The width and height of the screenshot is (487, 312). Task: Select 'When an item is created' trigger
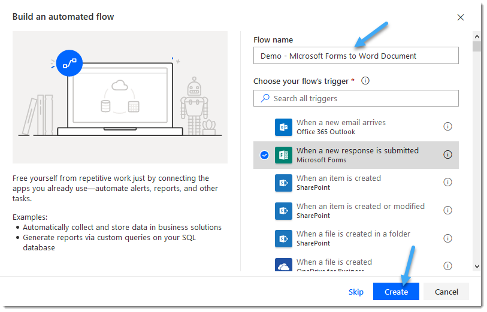(356, 183)
